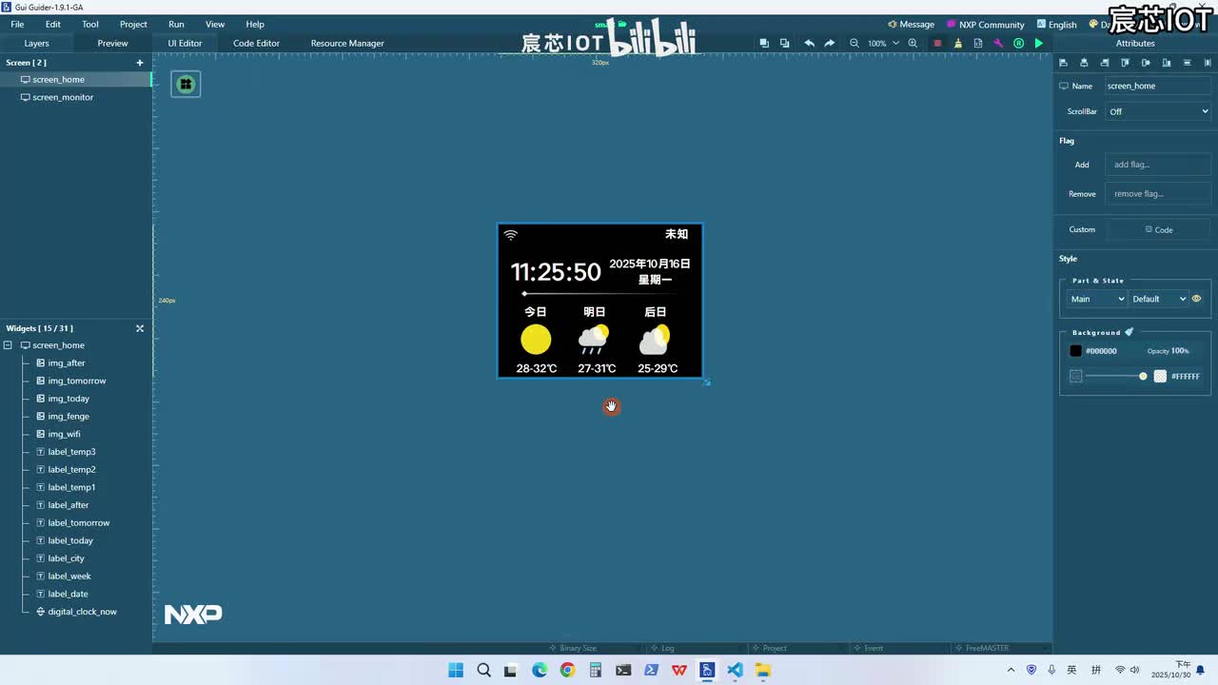Align widgets to horizontal center
This screenshot has height=685, width=1218.
click(x=1084, y=63)
